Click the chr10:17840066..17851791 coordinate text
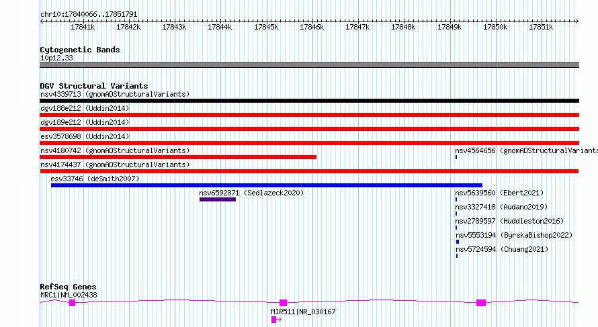Viewport: 598px width, 327px height. tap(89, 15)
